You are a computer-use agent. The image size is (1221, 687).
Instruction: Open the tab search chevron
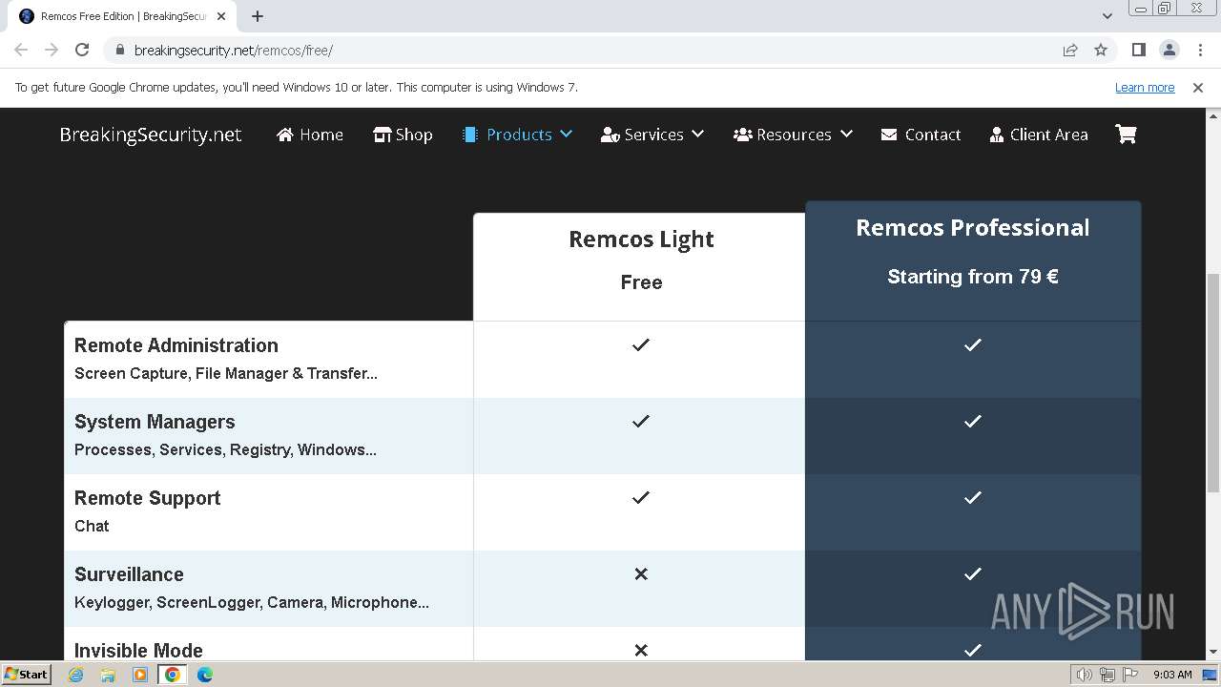point(1107,16)
